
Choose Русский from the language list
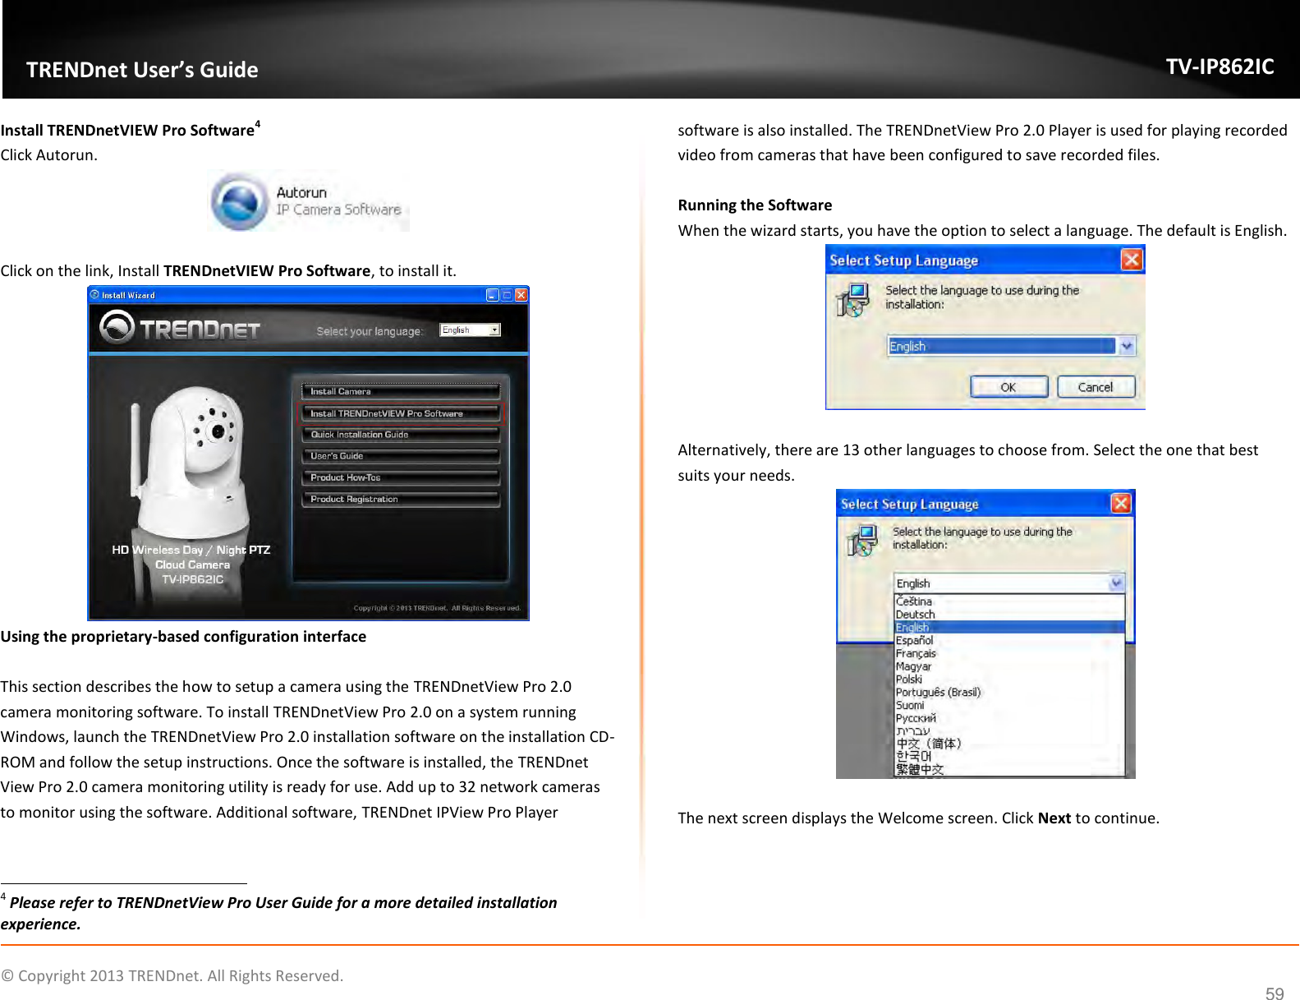click(1009, 718)
